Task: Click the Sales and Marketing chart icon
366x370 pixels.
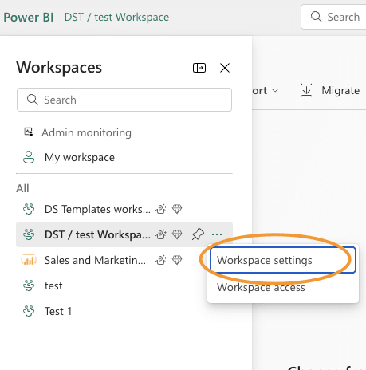Action: pyautogui.click(x=29, y=260)
